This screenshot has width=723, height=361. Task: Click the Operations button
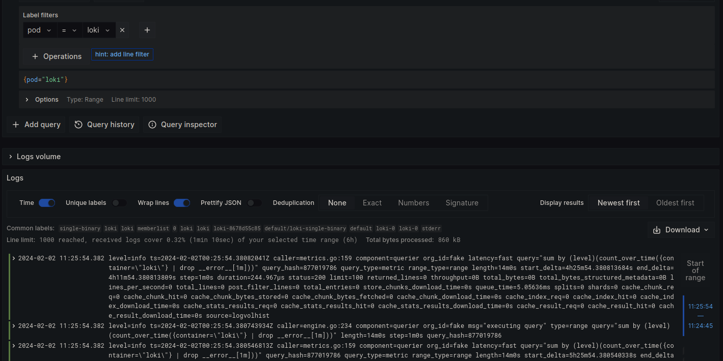[57, 56]
